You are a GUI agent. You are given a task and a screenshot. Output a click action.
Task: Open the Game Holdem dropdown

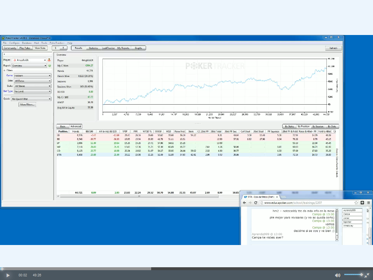pyautogui.click(x=32, y=76)
